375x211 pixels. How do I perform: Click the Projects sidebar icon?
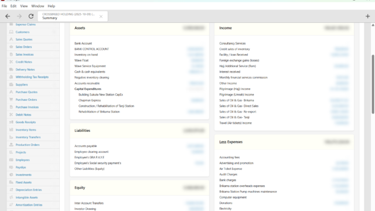click(x=11, y=152)
